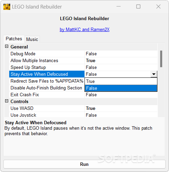Collapse the Controls section
Screen dimensions: 169x172
tap(7, 101)
